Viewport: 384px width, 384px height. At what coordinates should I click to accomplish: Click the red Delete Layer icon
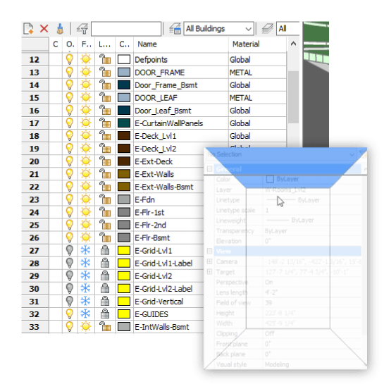[x=44, y=29]
